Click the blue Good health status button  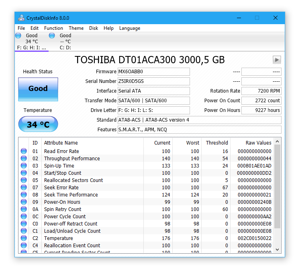[38, 89]
